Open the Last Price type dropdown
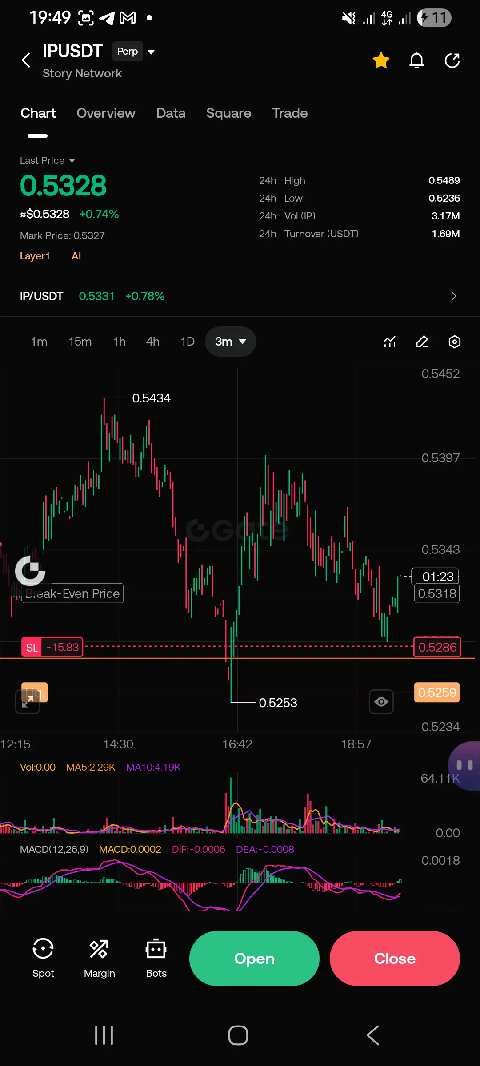This screenshot has width=480, height=1066. [x=48, y=160]
